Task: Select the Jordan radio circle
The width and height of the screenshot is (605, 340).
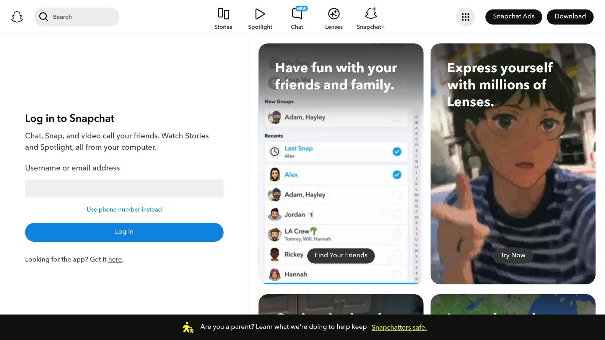Action: click(397, 215)
